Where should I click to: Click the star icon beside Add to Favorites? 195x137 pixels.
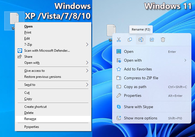click(x=119, y=69)
